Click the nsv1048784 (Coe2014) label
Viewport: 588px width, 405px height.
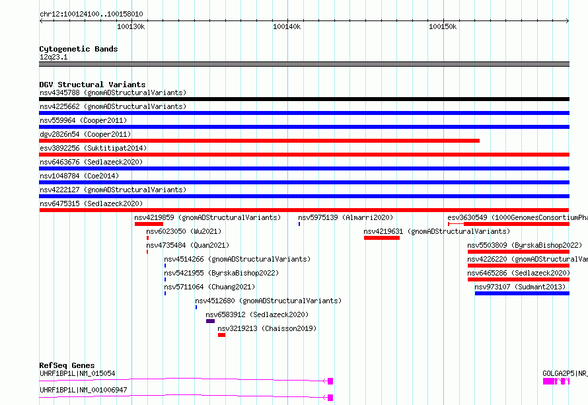coord(79,176)
